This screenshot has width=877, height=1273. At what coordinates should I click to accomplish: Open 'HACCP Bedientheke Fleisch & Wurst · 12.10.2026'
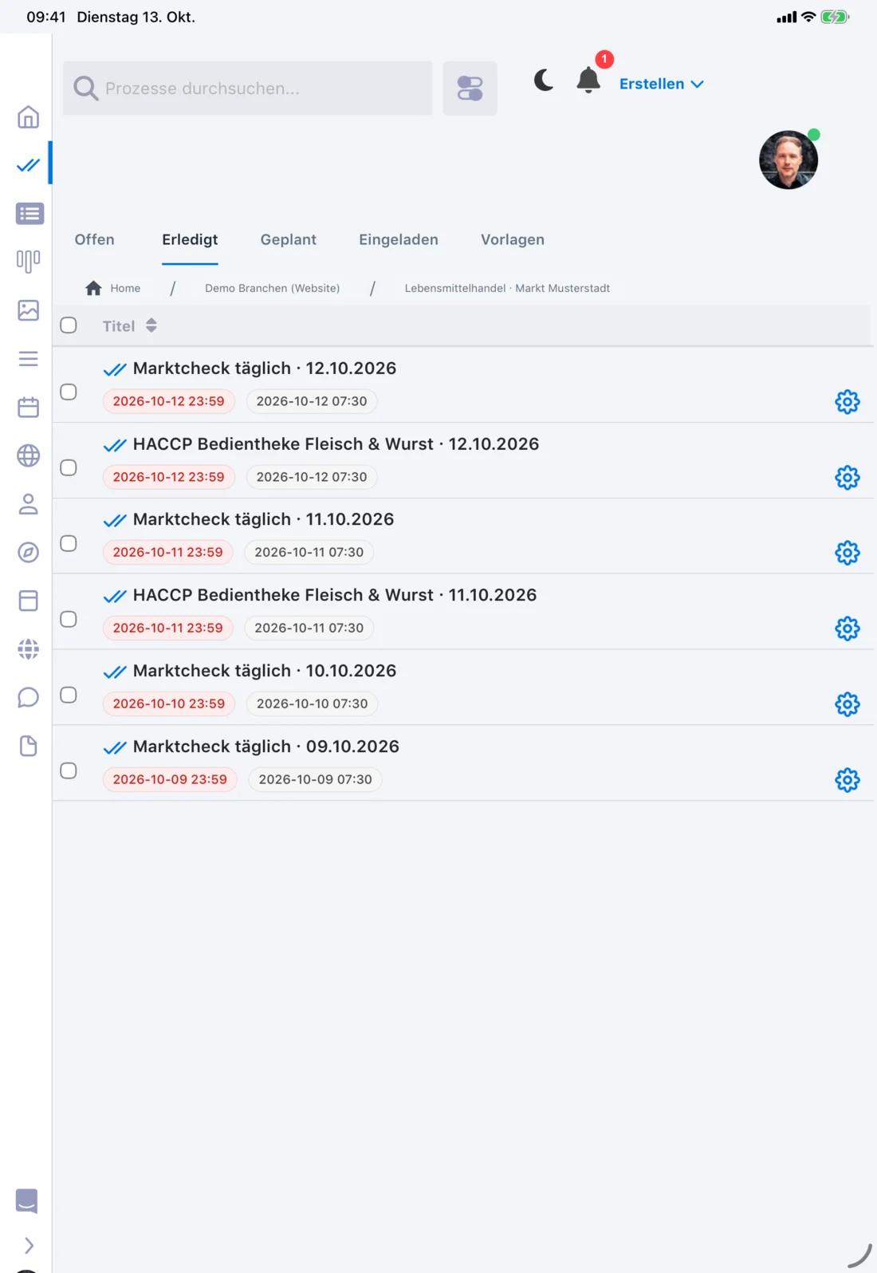336,444
